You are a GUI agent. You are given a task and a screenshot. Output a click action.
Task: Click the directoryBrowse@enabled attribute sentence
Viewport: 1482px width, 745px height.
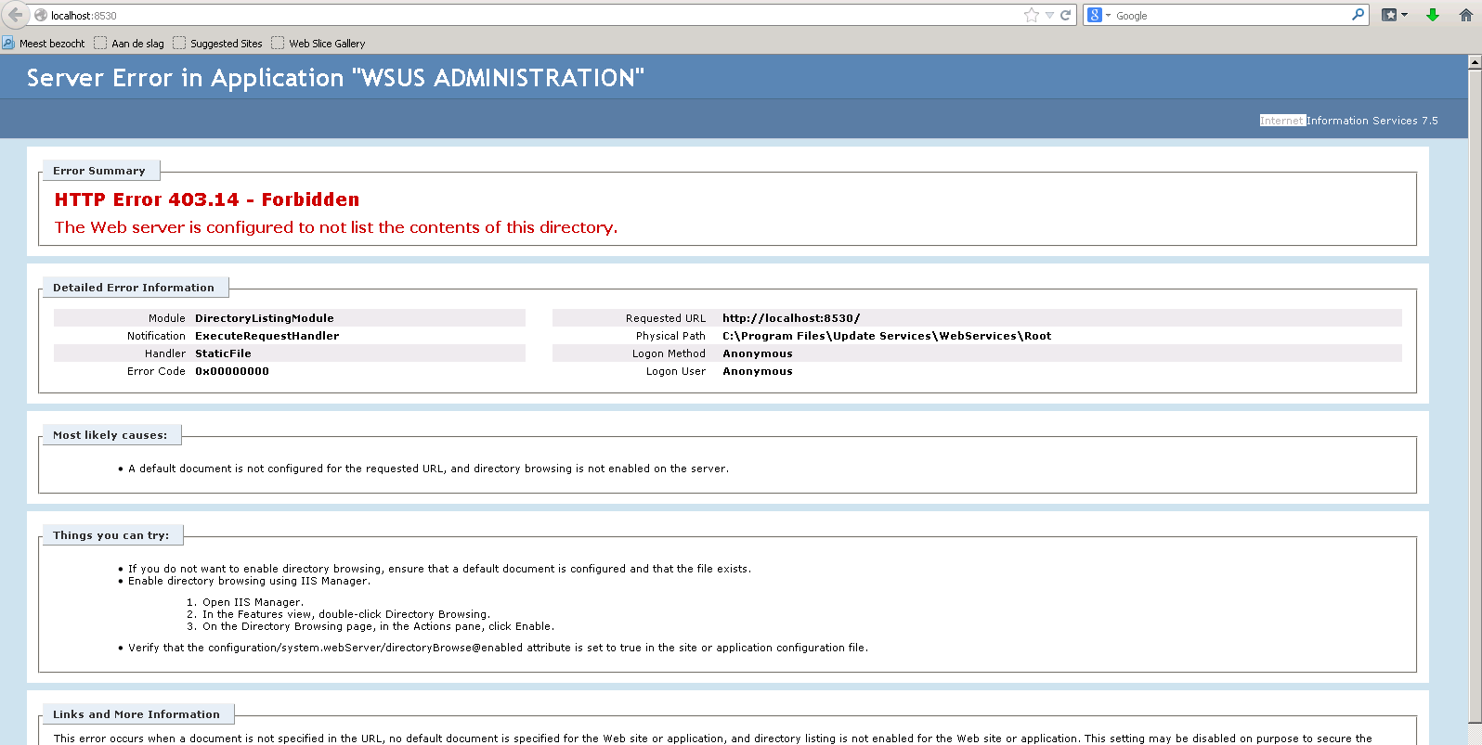pos(499,648)
